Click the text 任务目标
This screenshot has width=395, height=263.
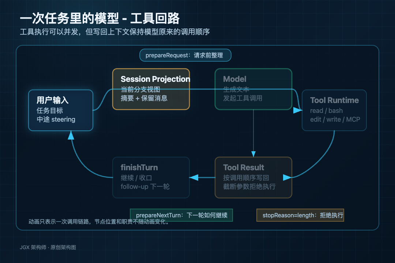click(50, 110)
